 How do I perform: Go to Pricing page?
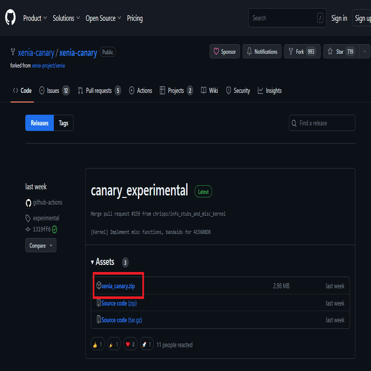click(x=135, y=18)
